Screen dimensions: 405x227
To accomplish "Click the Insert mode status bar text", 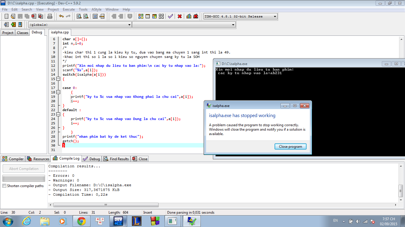I will [x=148, y=212].
